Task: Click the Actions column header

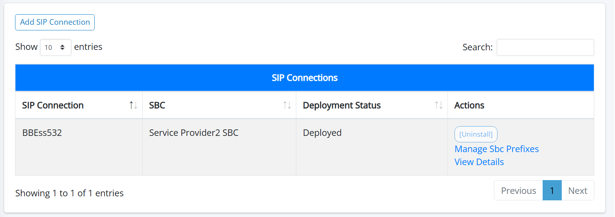Action: tap(469, 105)
